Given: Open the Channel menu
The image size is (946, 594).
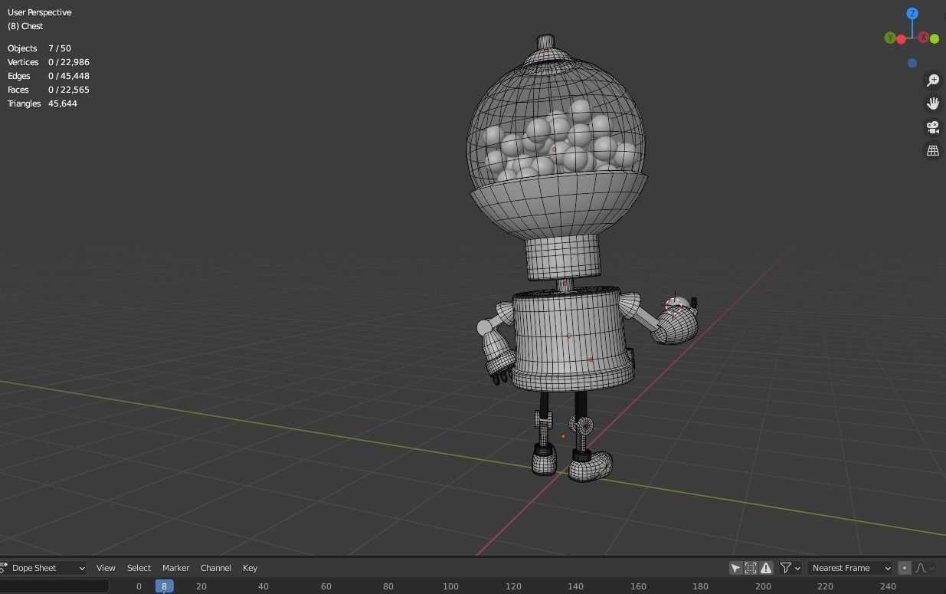Looking at the screenshot, I should 216,568.
